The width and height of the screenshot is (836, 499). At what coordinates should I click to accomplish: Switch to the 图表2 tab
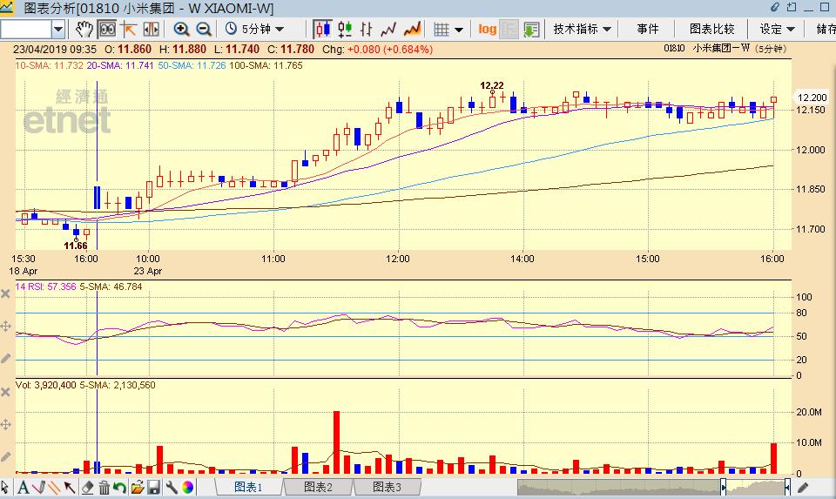[x=317, y=487]
